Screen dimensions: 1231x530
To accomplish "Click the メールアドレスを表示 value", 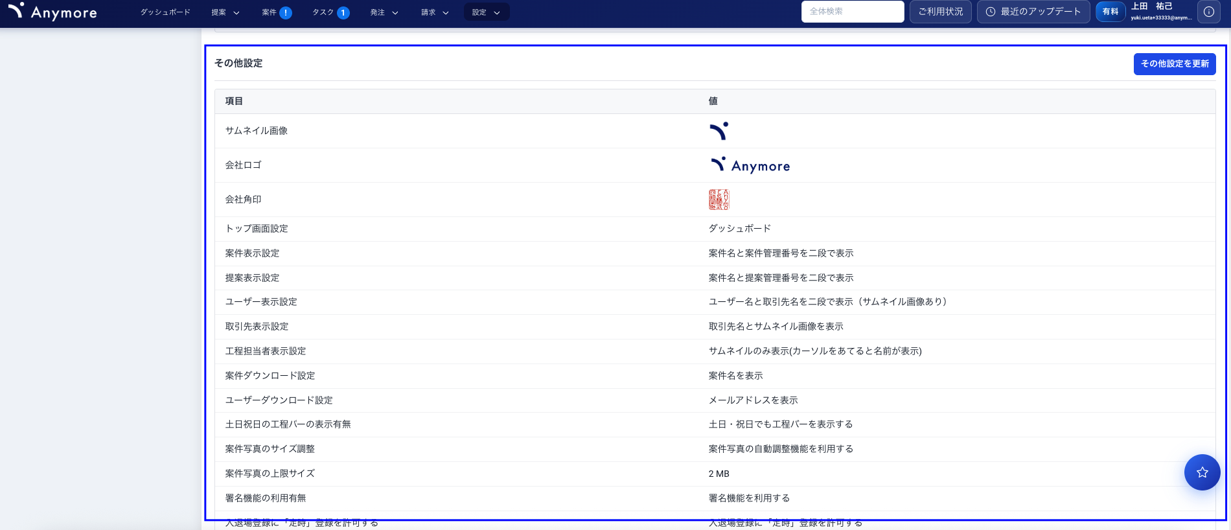I will click(x=753, y=400).
